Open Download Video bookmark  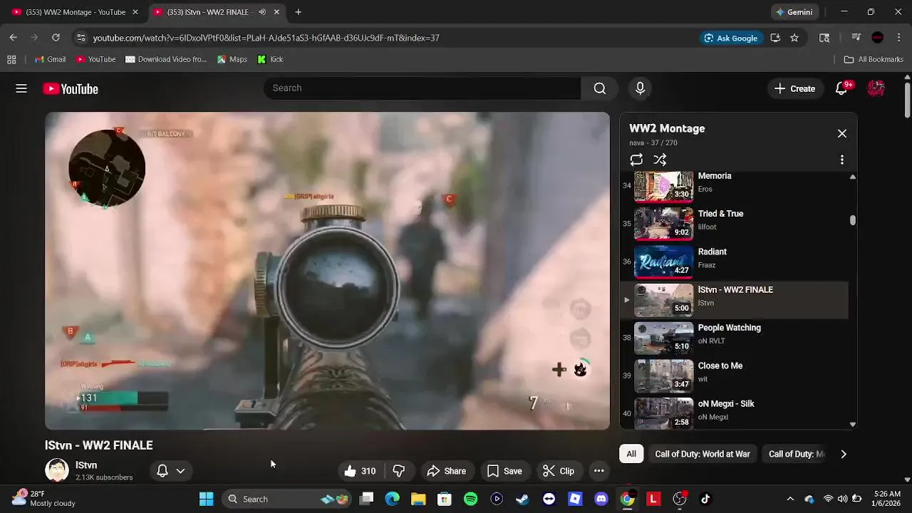[x=166, y=59]
